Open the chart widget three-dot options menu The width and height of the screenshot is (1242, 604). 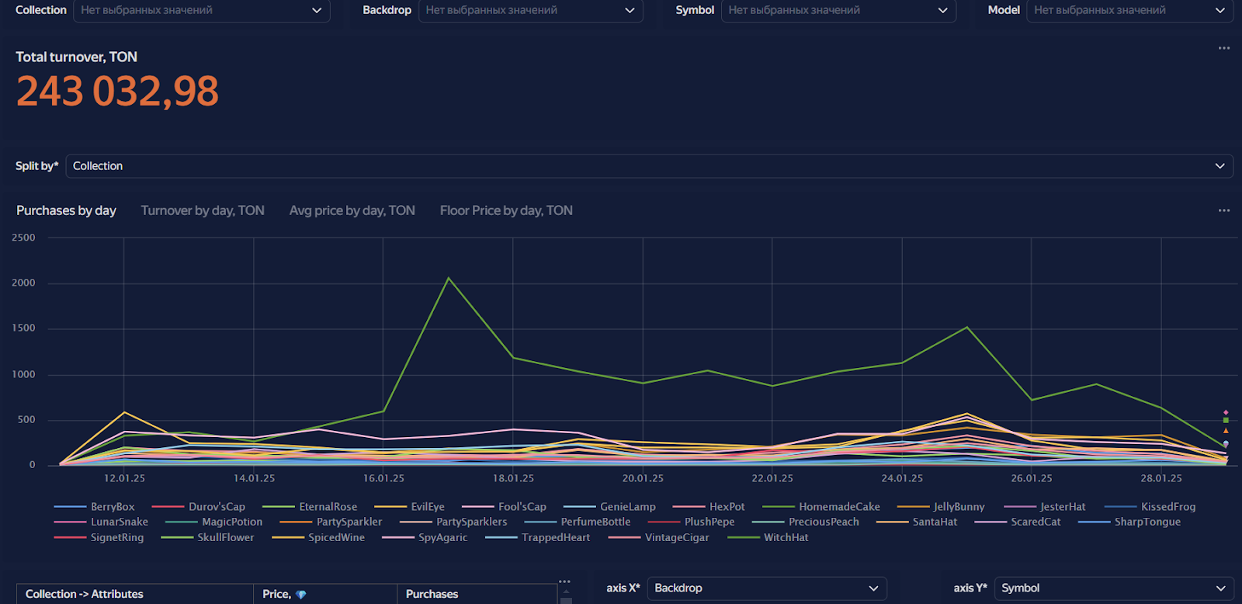point(1224,210)
